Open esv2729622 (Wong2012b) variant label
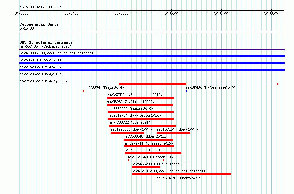 [42, 74]
